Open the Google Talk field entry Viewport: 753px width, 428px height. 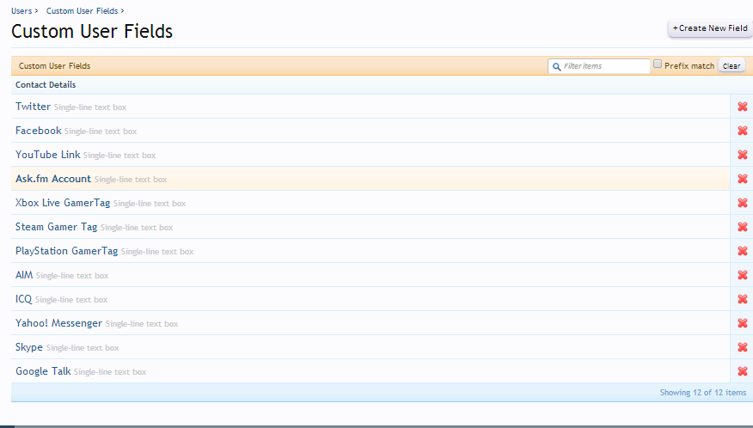pyautogui.click(x=43, y=370)
